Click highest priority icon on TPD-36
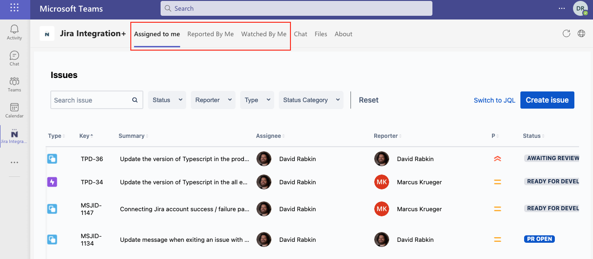This screenshot has height=259, width=593. coord(497,159)
